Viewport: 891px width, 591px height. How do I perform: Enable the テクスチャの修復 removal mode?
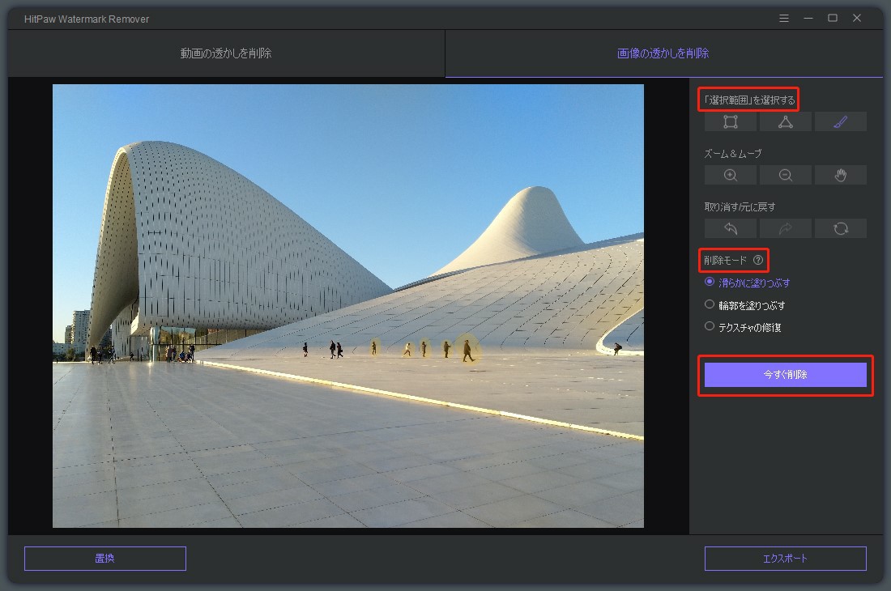coord(710,327)
